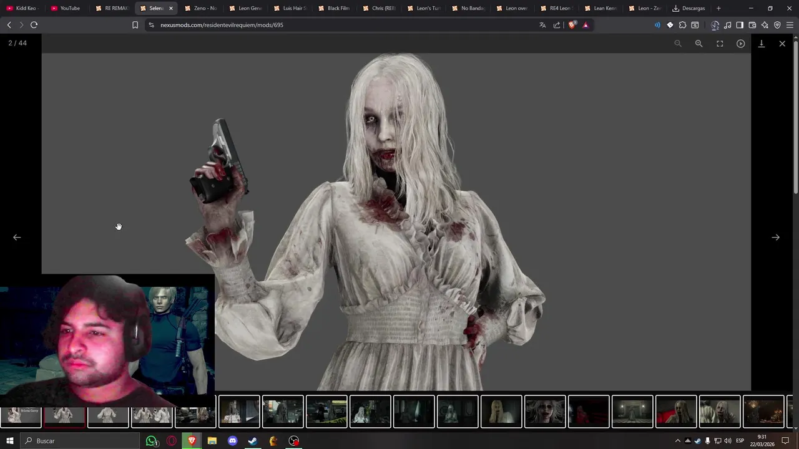The width and height of the screenshot is (799, 449).
Task: Open the Extensions puzzle piece icon
Action: (682, 25)
